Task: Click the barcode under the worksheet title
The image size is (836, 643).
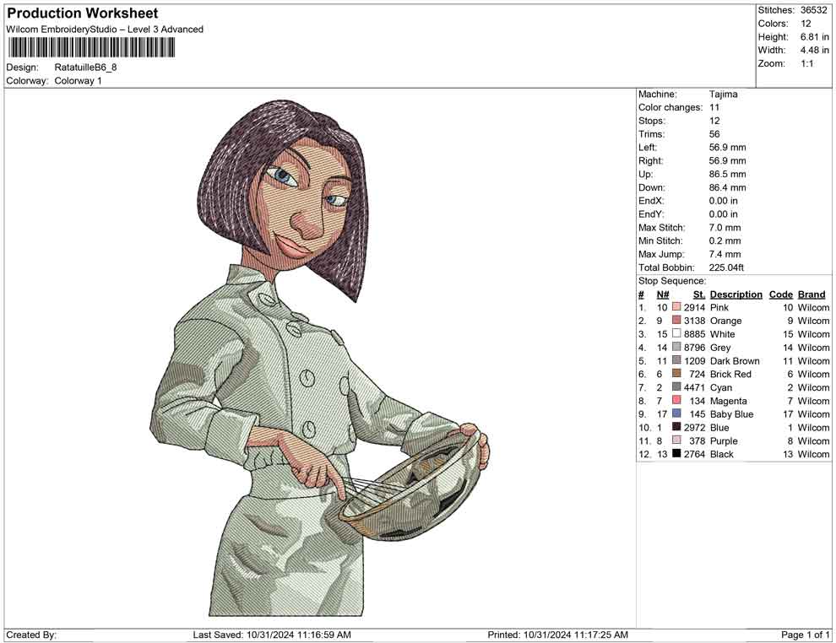Action: (x=90, y=48)
